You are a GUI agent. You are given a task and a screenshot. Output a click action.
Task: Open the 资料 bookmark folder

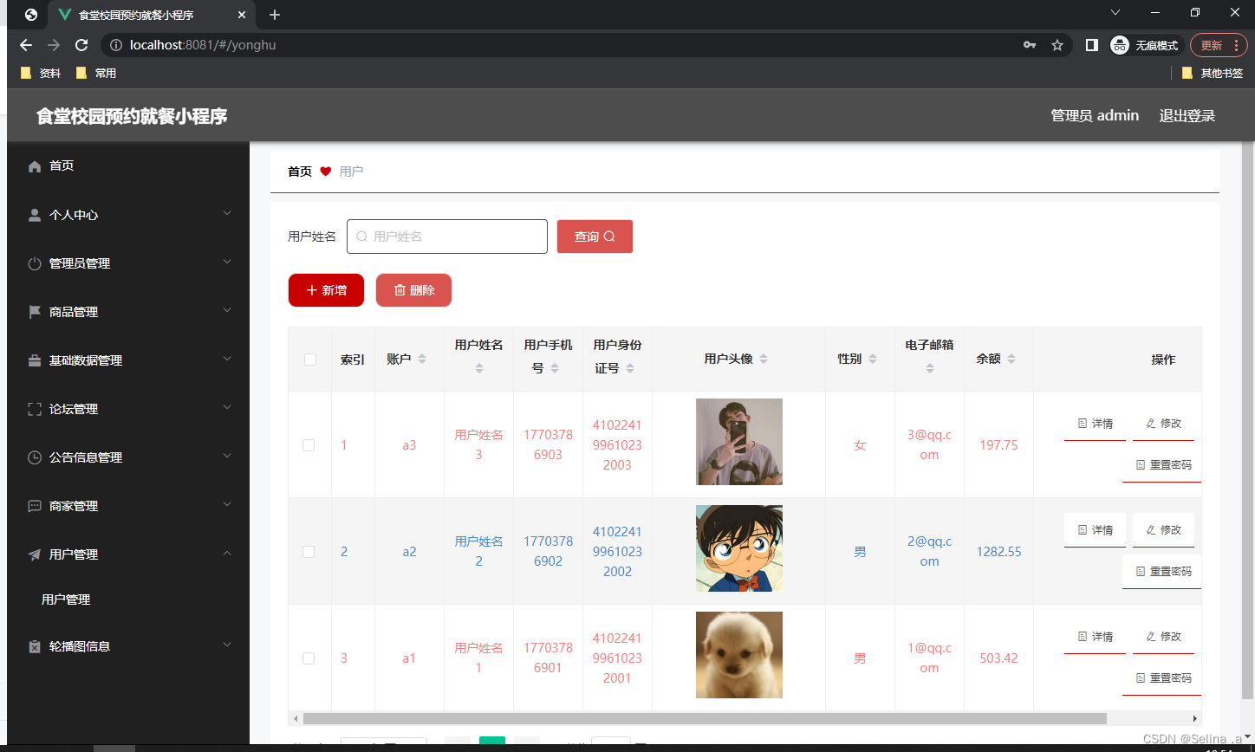point(41,74)
